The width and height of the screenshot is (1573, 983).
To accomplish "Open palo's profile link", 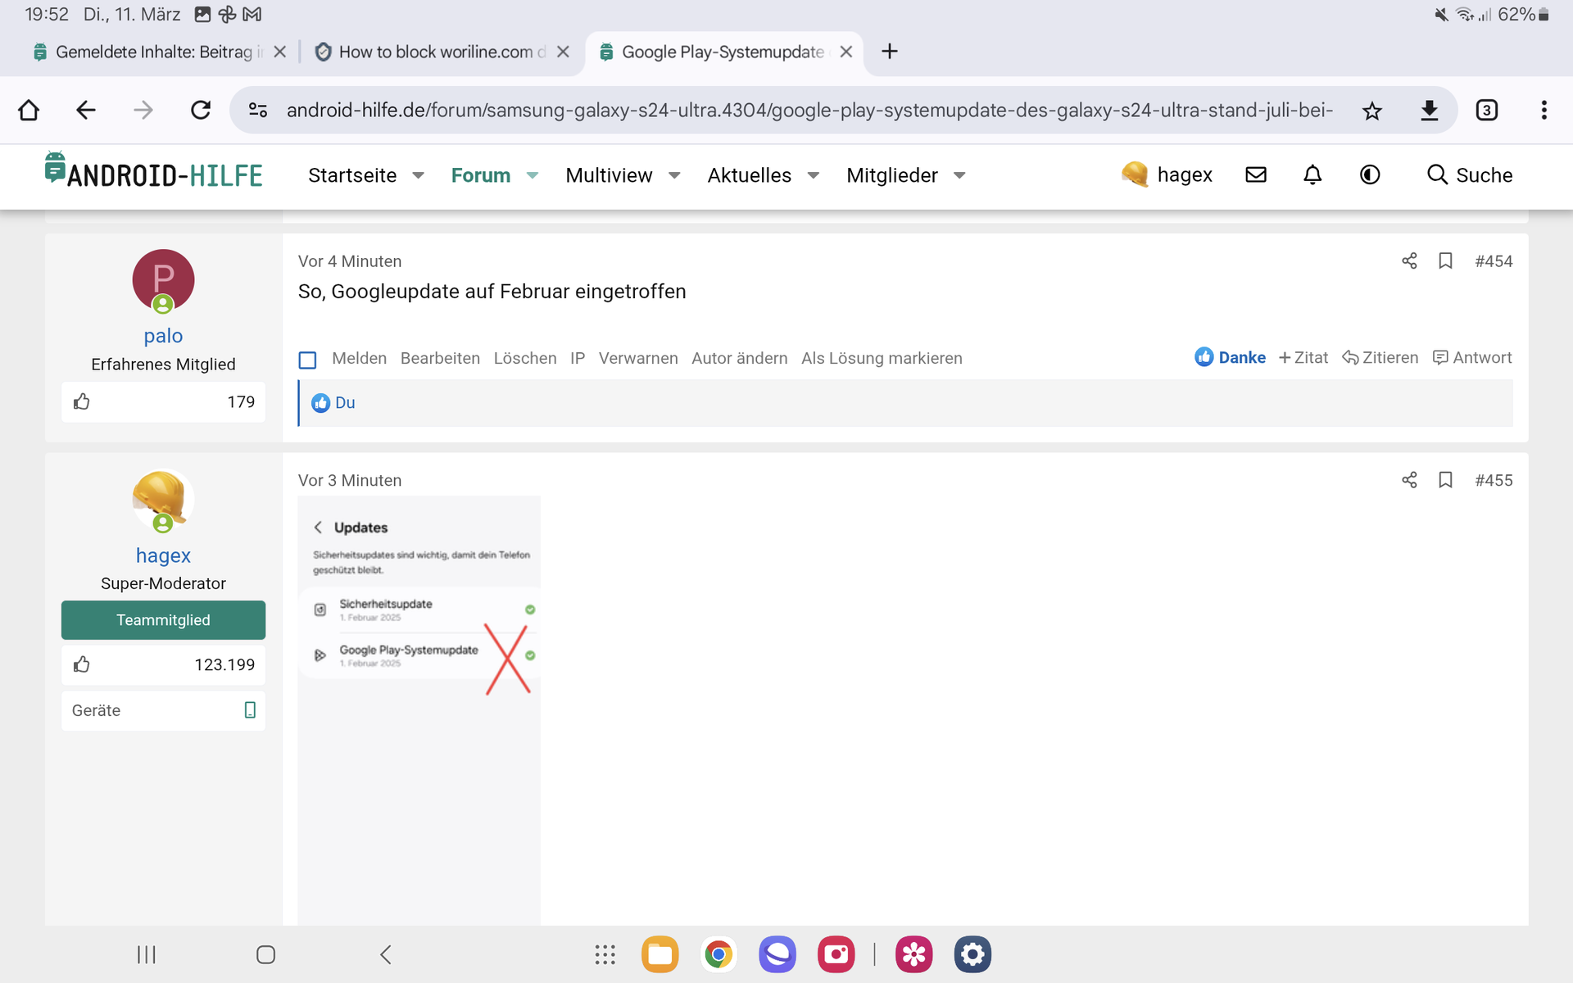I will tap(163, 336).
